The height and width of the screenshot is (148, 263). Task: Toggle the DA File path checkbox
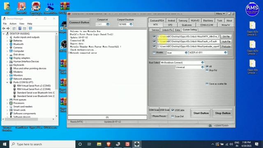(x=154, y=37)
